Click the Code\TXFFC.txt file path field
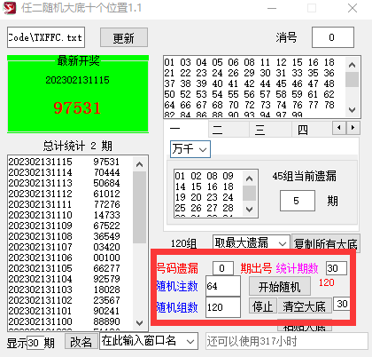This screenshot has height=357, width=372. [46, 37]
